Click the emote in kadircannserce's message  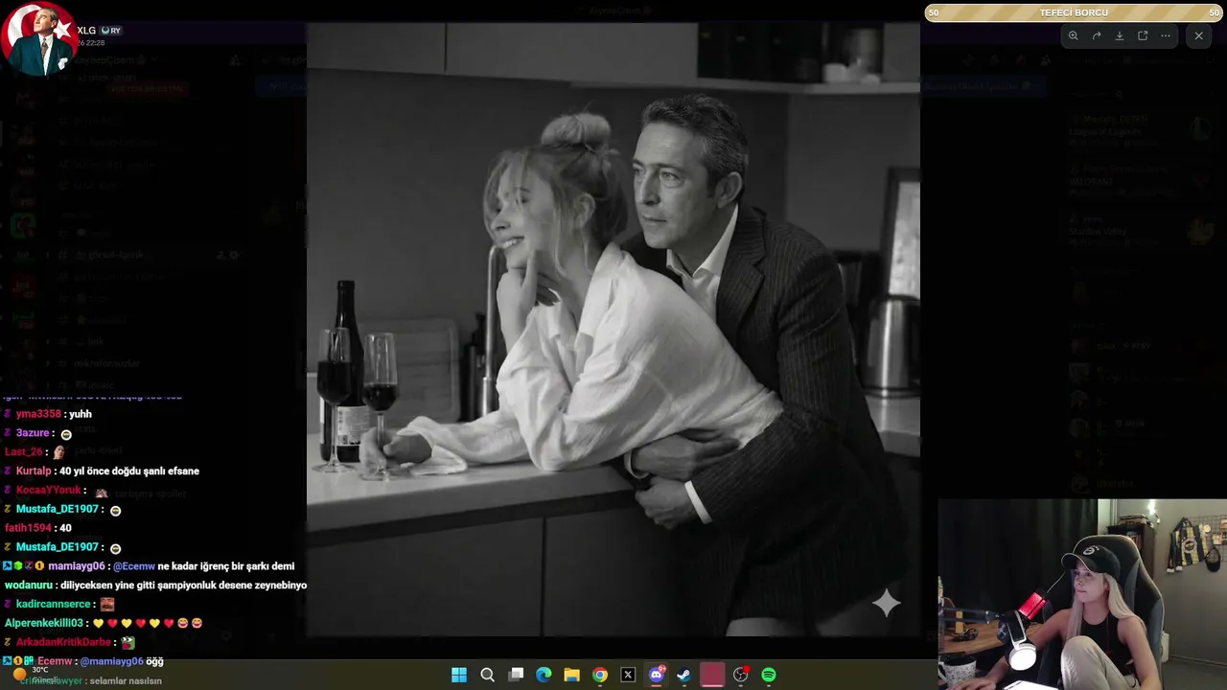click(x=107, y=605)
